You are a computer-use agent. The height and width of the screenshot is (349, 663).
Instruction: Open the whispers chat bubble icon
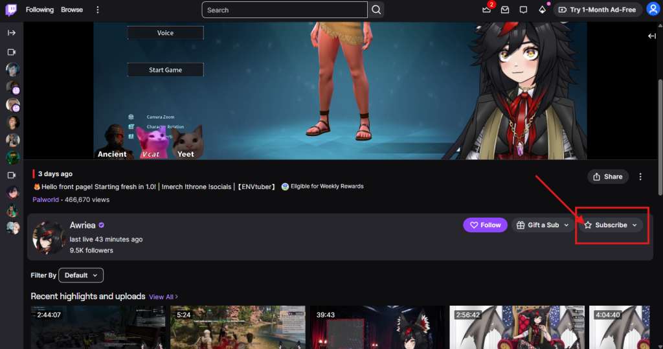523,10
